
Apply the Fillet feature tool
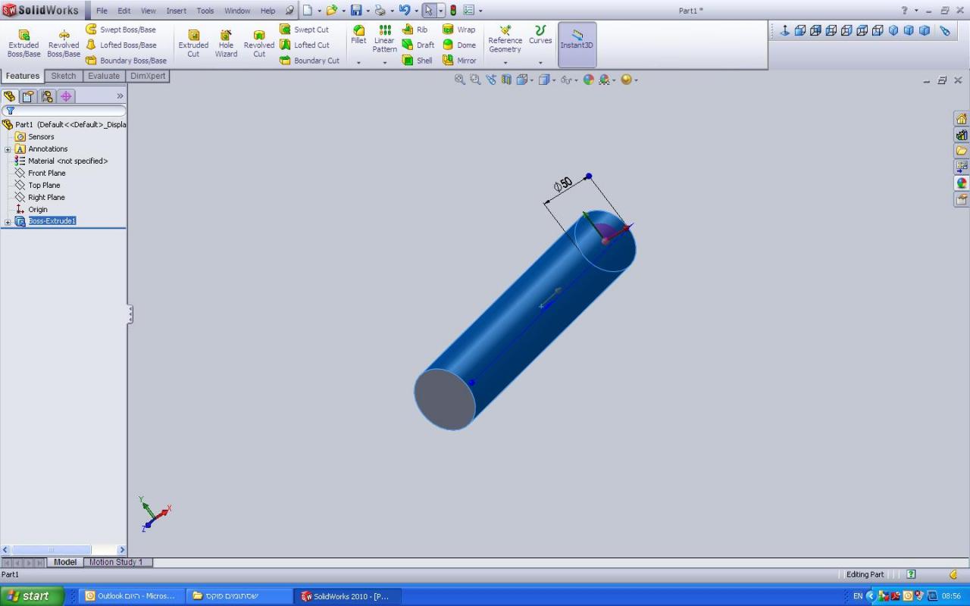(x=358, y=35)
